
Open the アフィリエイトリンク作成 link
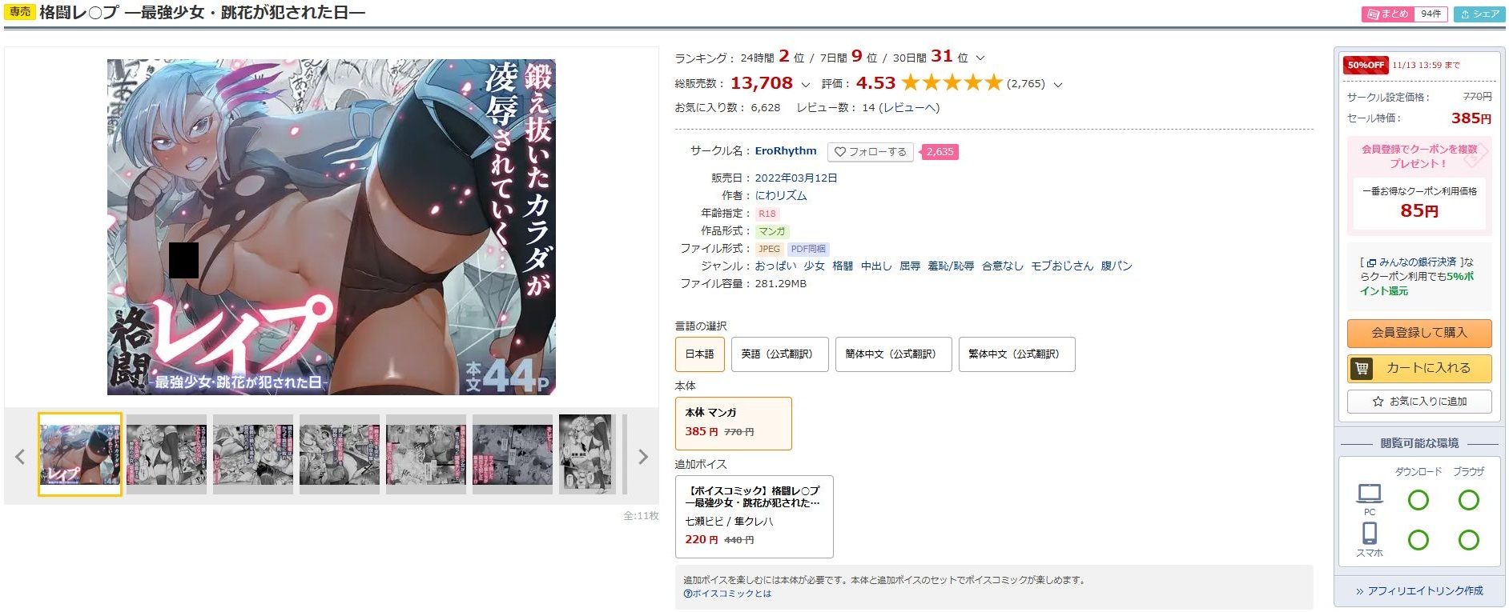point(1419,590)
